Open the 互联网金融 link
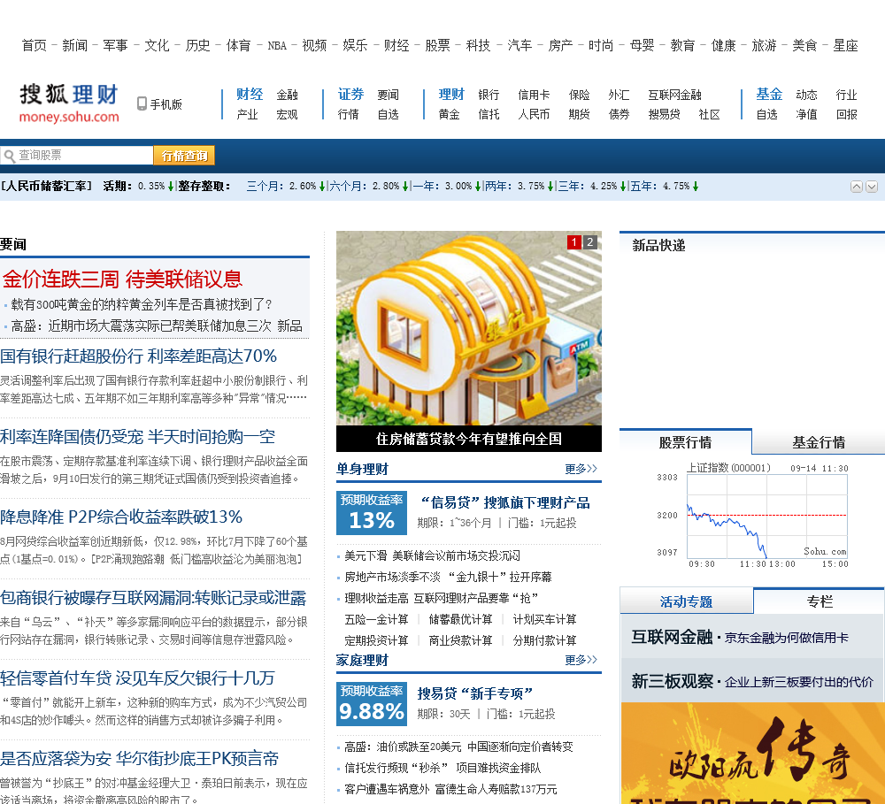This screenshot has width=885, height=804. pos(674,95)
